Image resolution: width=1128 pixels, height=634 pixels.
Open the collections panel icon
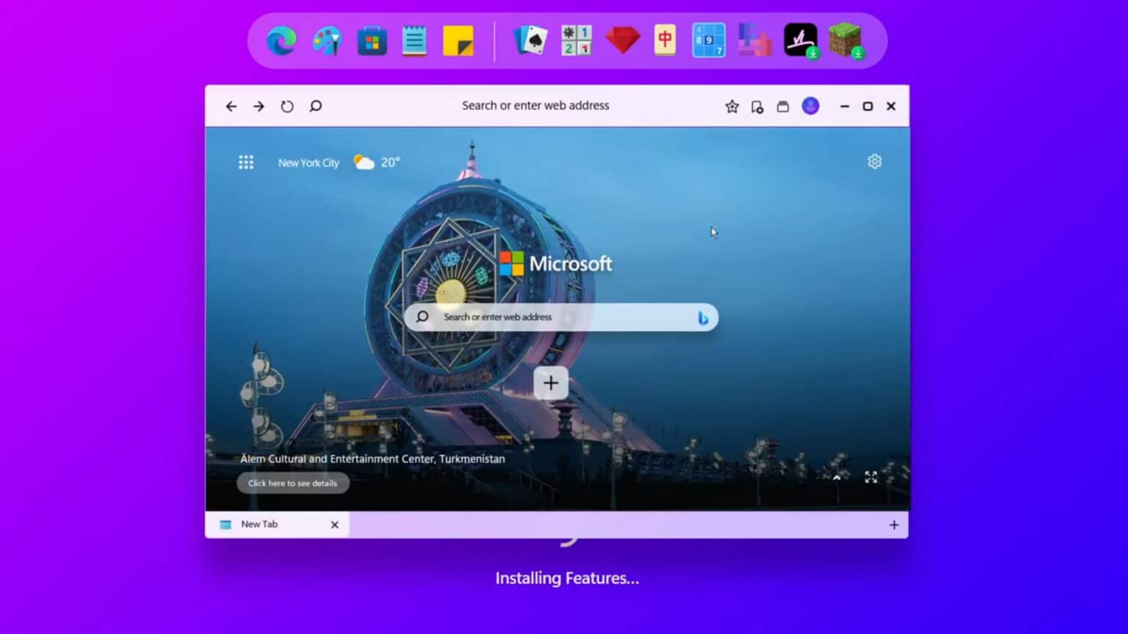click(782, 106)
